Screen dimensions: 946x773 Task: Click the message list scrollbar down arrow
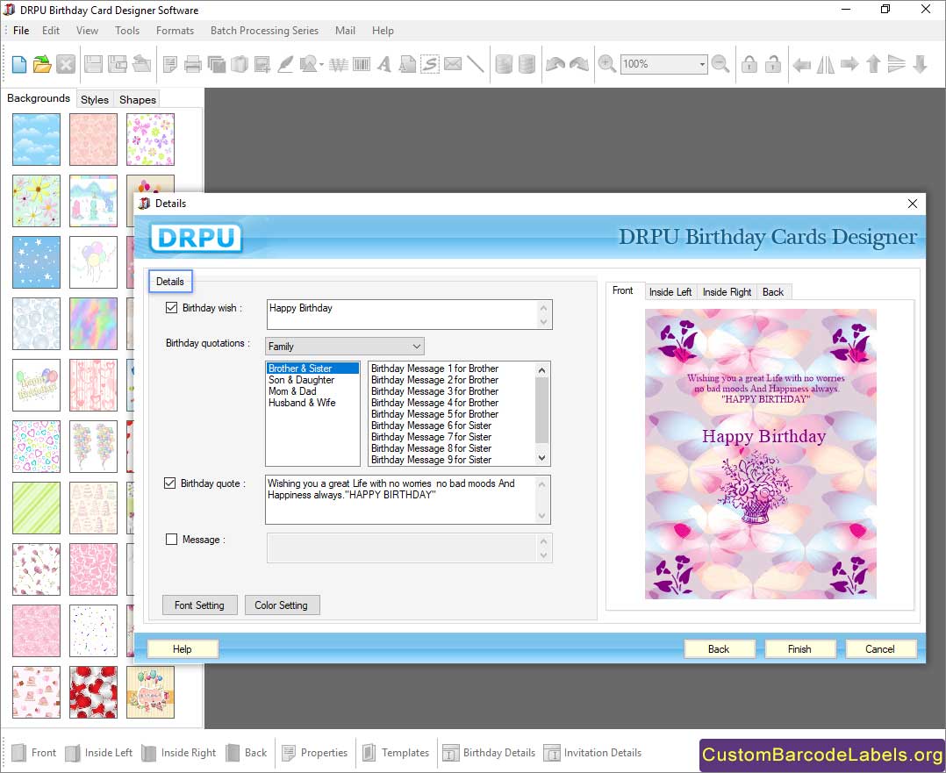[x=541, y=458]
